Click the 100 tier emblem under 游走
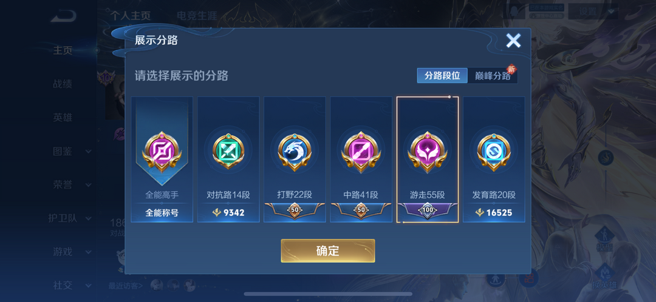The image size is (656, 302). (x=427, y=210)
